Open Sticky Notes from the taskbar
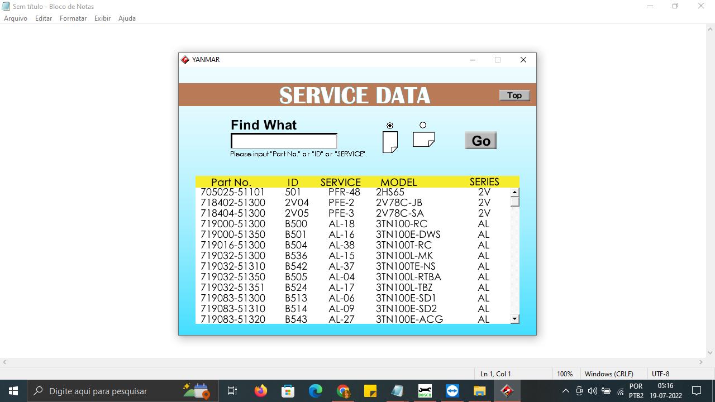The image size is (715, 402). pos(370,390)
